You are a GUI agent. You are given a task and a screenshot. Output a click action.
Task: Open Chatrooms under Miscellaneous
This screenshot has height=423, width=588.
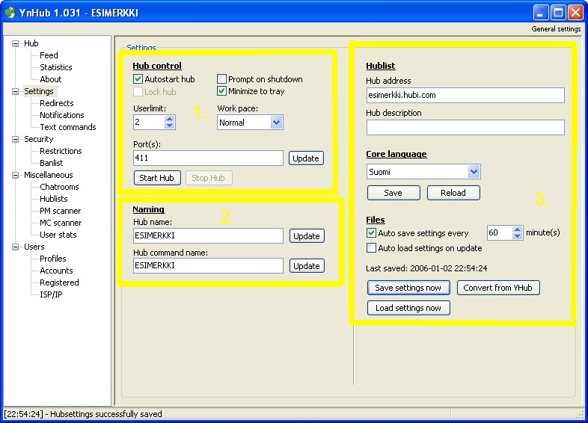click(x=59, y=187)
